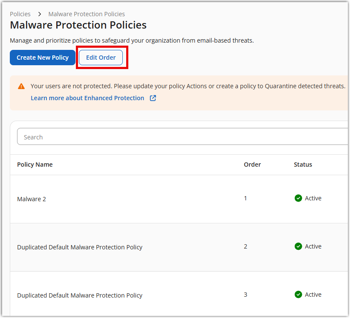
Task: Open Edit Order to reprioritize policies
Action: click(101, 58)
